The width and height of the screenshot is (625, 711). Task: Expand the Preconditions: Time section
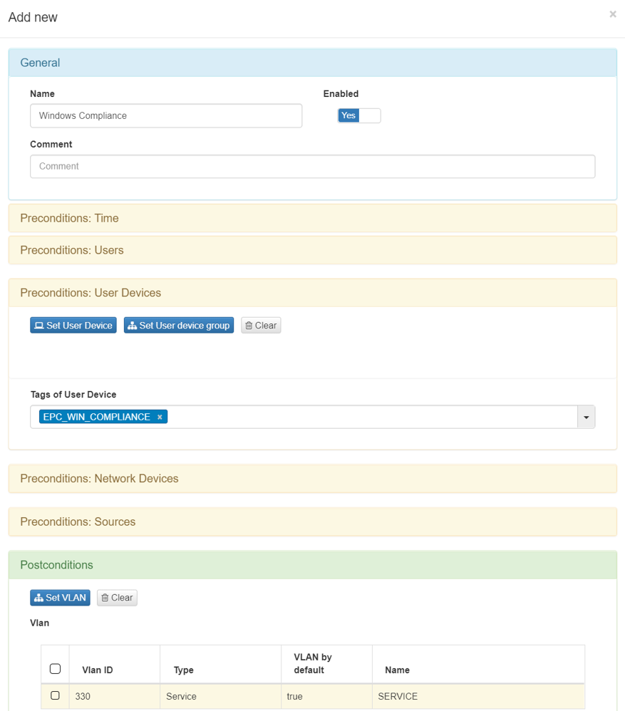70,218
